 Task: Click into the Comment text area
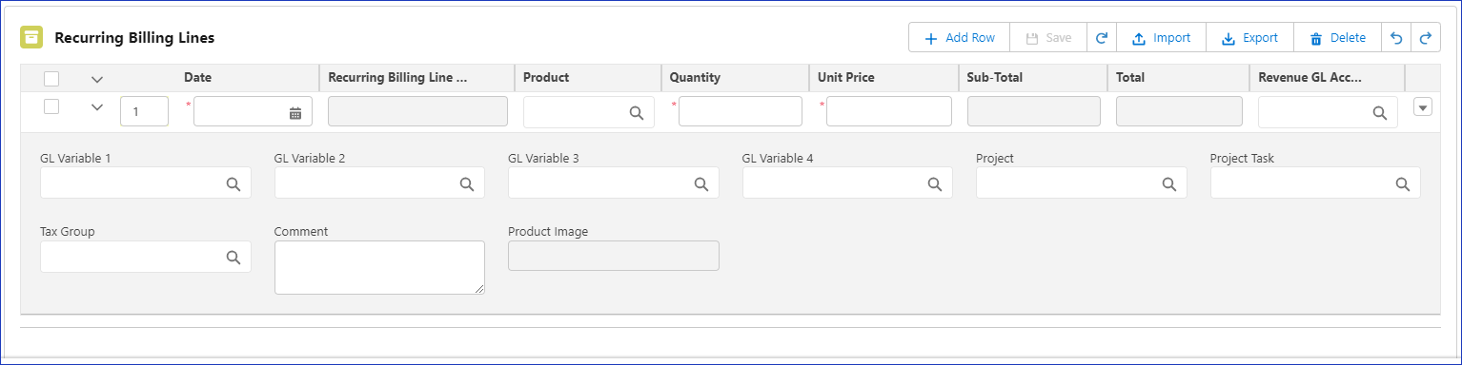(379, 267)
